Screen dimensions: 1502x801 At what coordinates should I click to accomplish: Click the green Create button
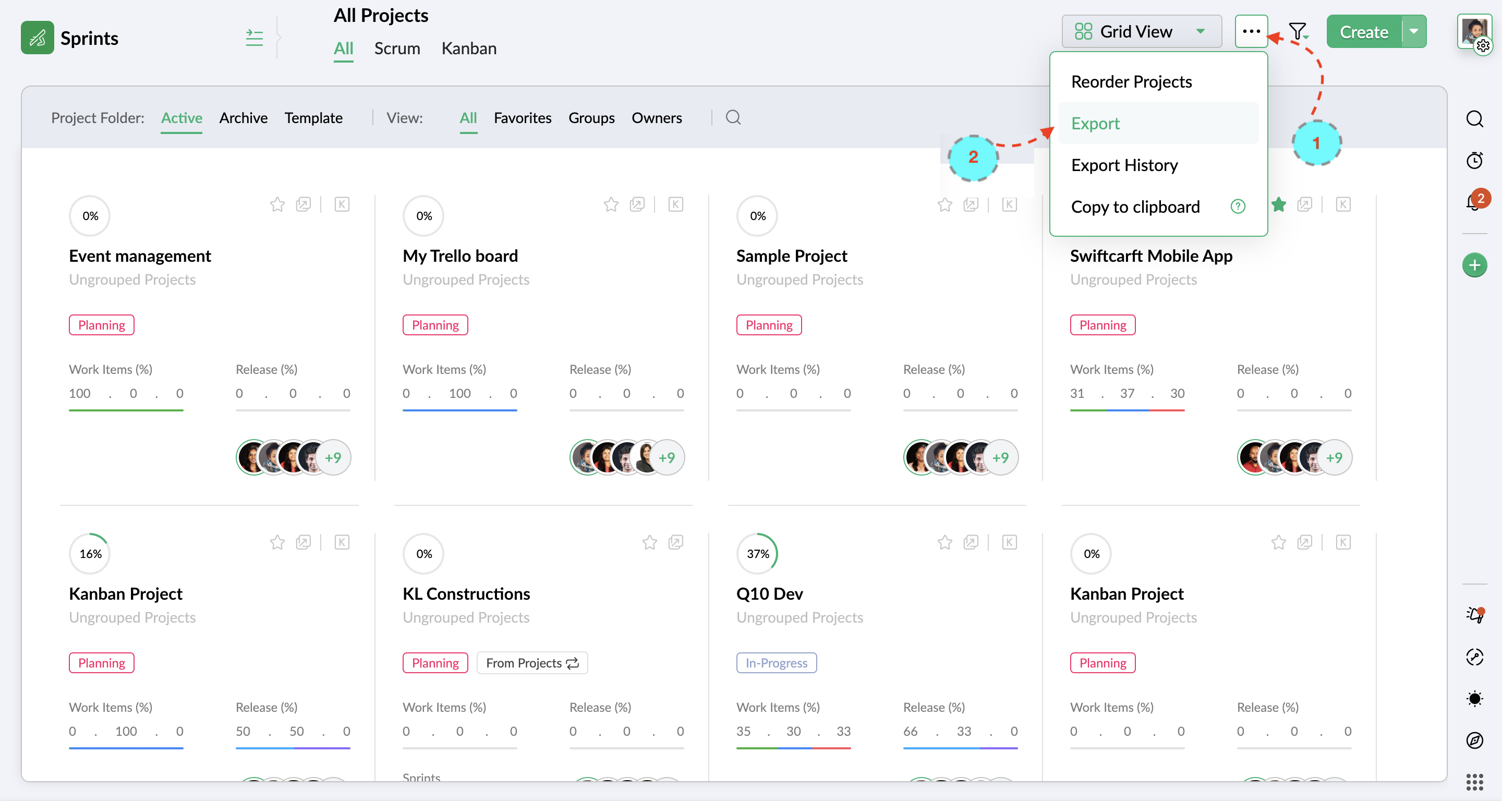(1363, 31)
